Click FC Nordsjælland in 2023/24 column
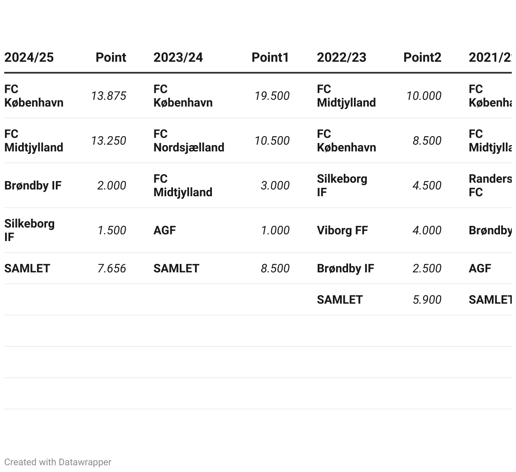Screen dimensions: 516x472 coord(189,141)
